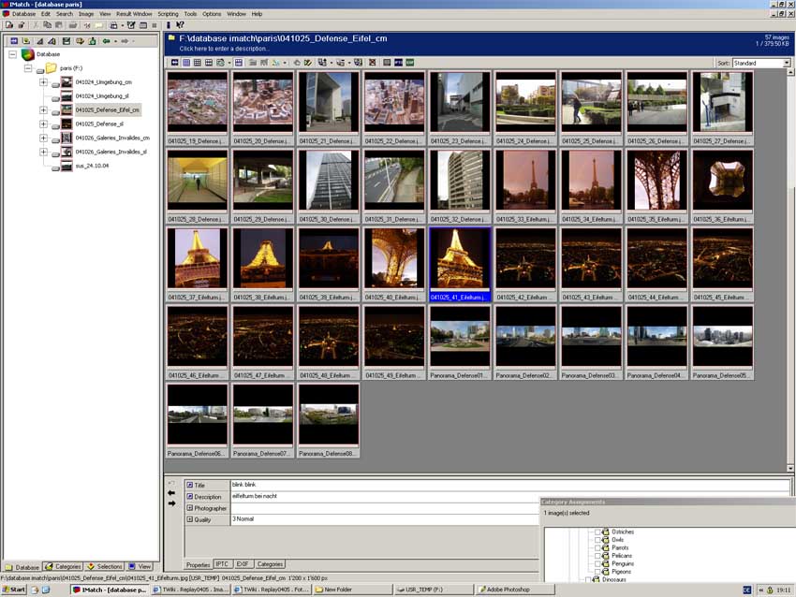This screenshot has height=597, width=796.
Task: Check the Pelicans category checkbox
Action: [597, 556]
